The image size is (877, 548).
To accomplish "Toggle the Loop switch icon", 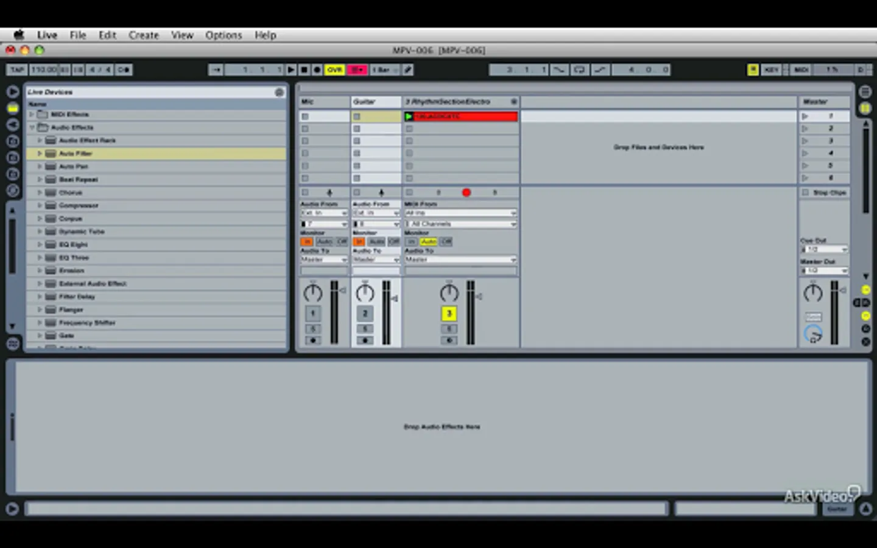I will click(x=579, y=70).
